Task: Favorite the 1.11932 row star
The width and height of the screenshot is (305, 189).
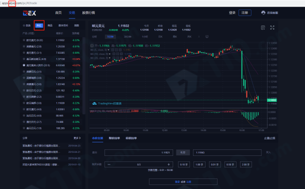Action: coord(24,40)
